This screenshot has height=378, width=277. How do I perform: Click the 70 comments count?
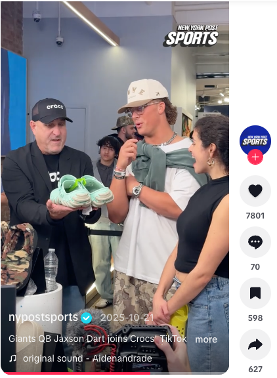click(255, 267)
